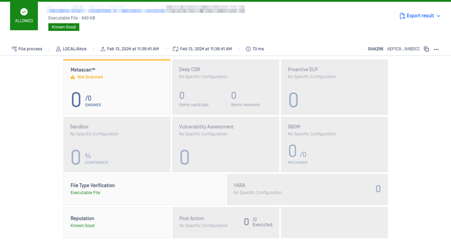
Task: Open the Sandbox confidence card
Action: 117,145
